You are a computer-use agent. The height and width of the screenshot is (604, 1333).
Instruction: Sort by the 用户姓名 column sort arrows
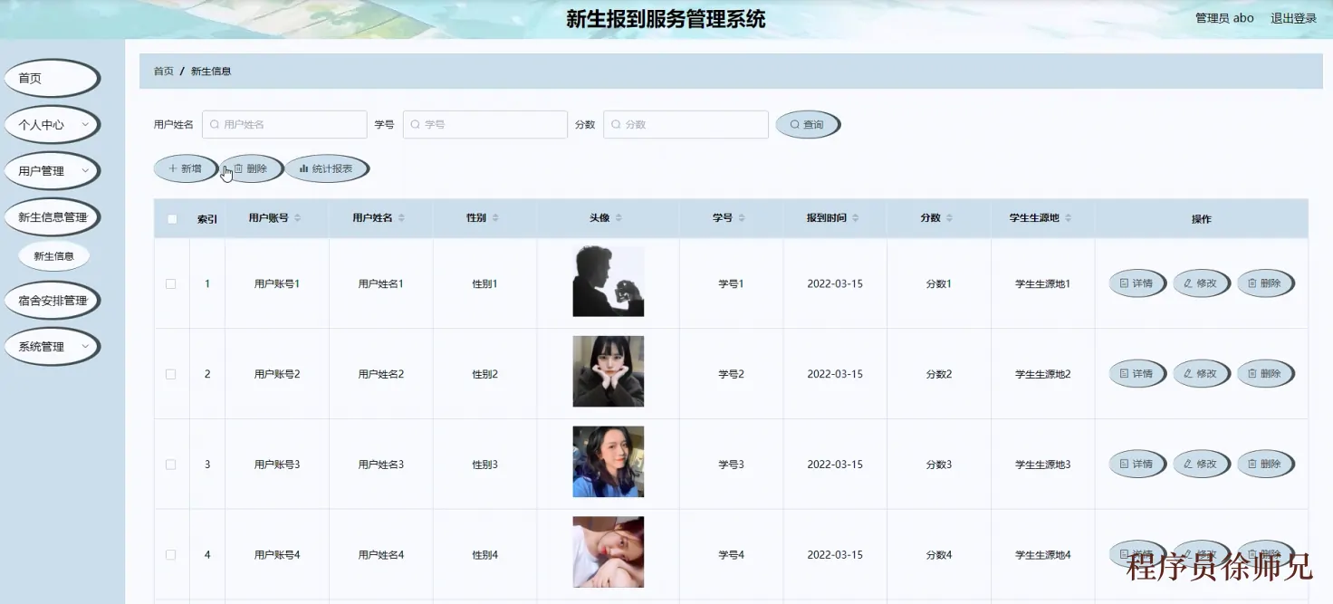402,218
